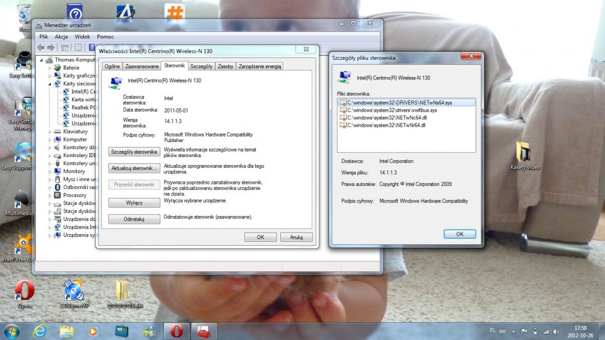Confirm properties dialog with OK
605x340 pixels.
pyautogui.click(x=261, y=237)
